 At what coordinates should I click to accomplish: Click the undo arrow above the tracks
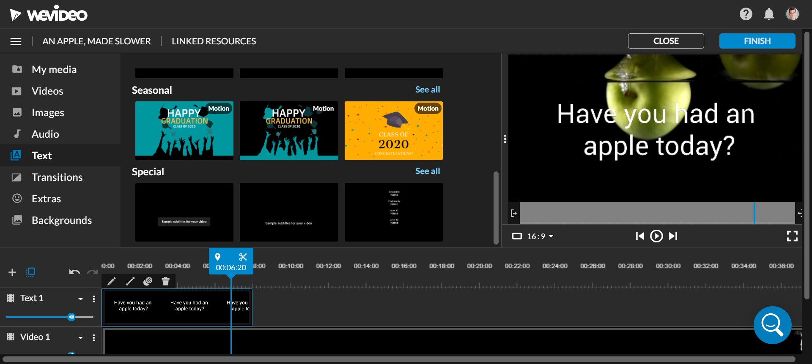tap(74, 272)
